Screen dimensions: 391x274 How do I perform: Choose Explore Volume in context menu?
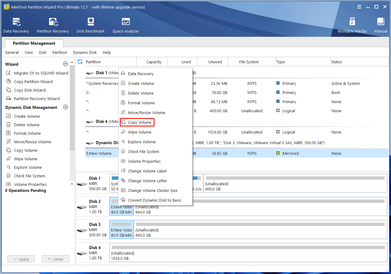tap(155, 142)
